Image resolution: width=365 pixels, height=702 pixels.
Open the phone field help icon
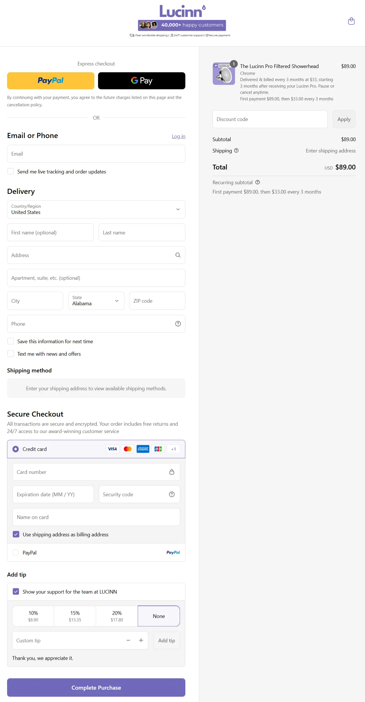(178, 324)
